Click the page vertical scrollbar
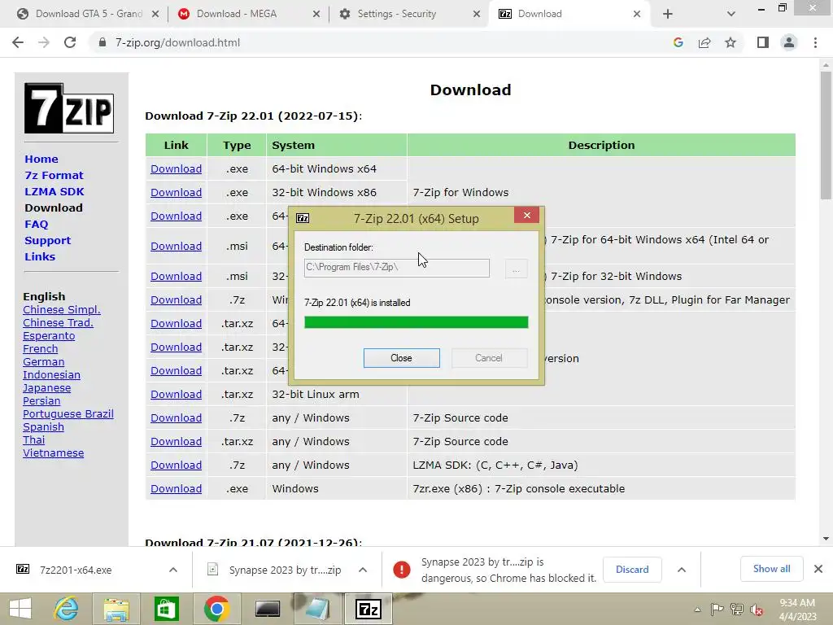 pyautogui.click(x=826, y=136)
